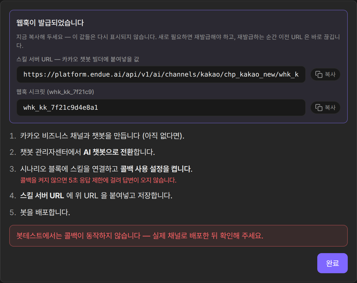Click step 5 봇을 배포합니다 text
Image resolution: width=357 pixels, height=283 pixels.
45,212
